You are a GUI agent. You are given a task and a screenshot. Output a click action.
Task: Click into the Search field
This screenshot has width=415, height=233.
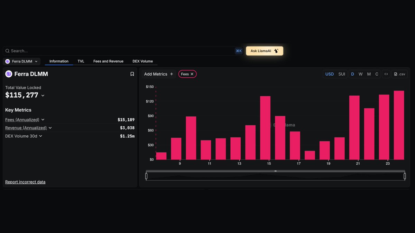[123, 51]
